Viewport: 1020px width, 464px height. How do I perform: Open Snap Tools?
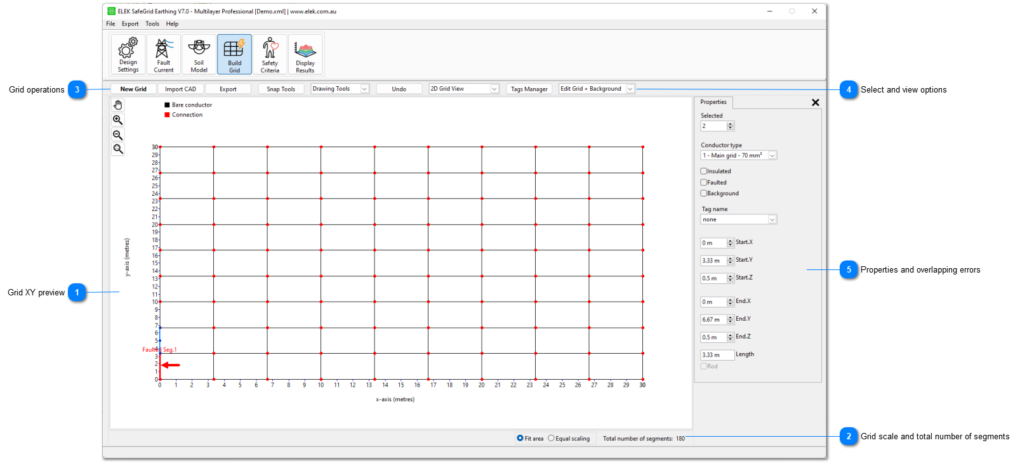[281, 89]
